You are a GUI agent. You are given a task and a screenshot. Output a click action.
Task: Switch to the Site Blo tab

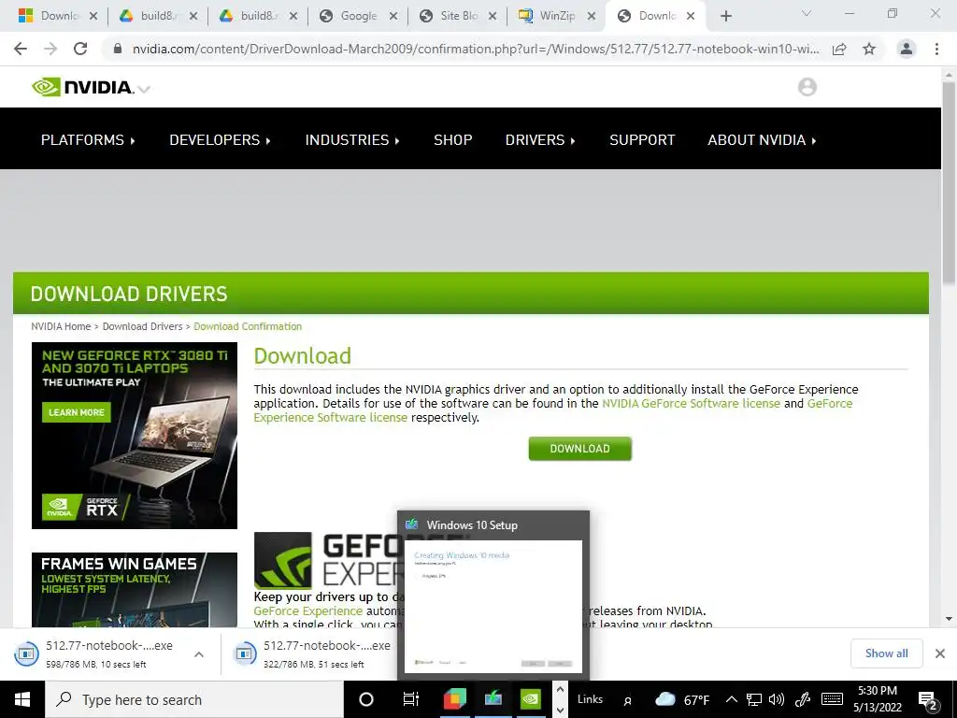pos(450,16)
